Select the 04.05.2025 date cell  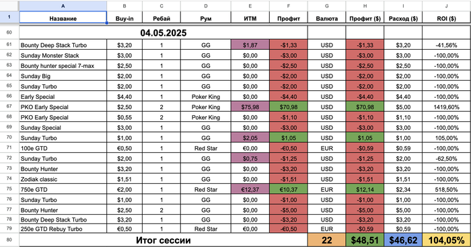[x=164, y=32]
